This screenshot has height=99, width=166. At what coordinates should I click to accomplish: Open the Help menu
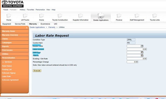[x=54, y=10]
